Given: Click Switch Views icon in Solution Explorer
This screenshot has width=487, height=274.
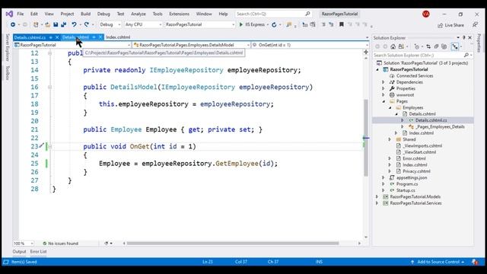Looking at the screenshot, I should click(x=401, y=46).
